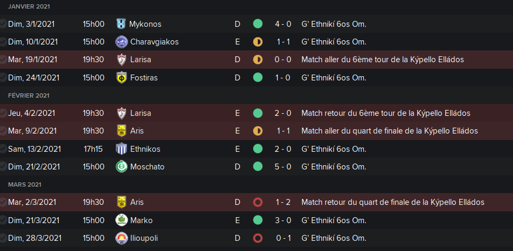Toggle the check mark beside Dim, 3/1/2021
Screen dimensions: 513x251
coord(4,24)
